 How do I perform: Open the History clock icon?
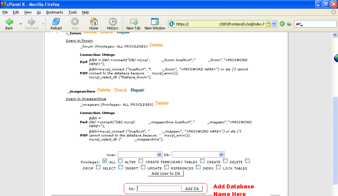click(113, 22)
